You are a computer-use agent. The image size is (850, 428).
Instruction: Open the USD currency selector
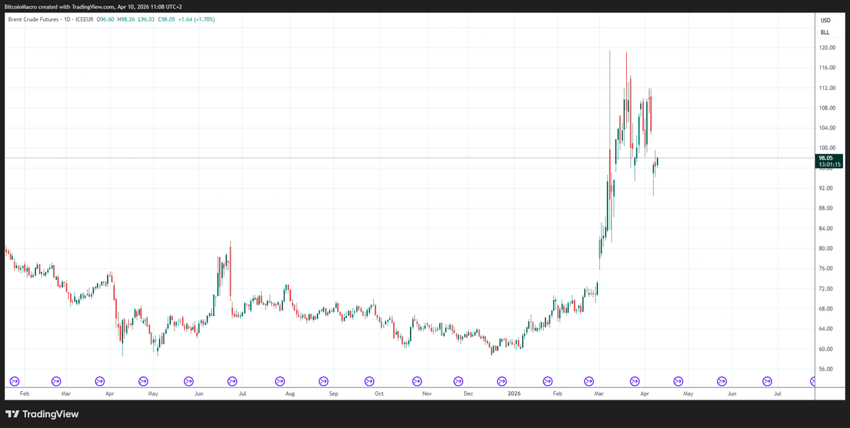pos(825,21)
